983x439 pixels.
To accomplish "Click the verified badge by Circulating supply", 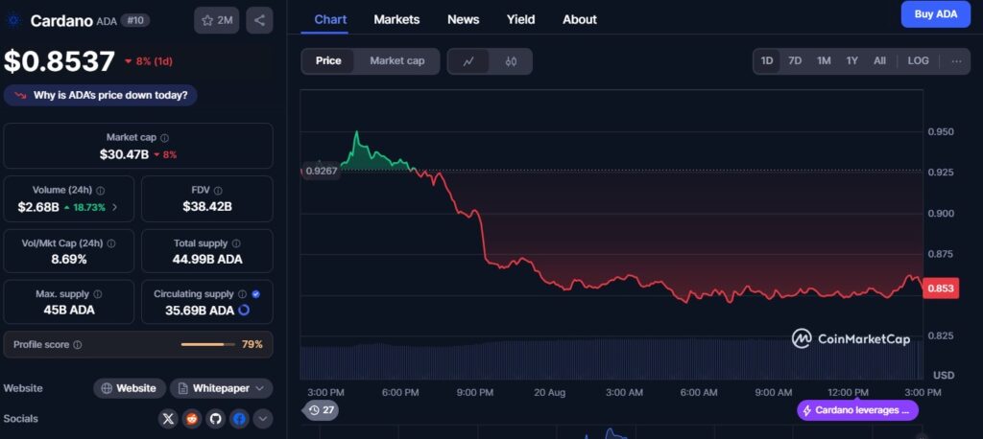I will [255, 294].
